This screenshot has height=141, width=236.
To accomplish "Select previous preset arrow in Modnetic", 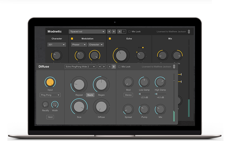I will pyautogui.click(x=109, y=32).
